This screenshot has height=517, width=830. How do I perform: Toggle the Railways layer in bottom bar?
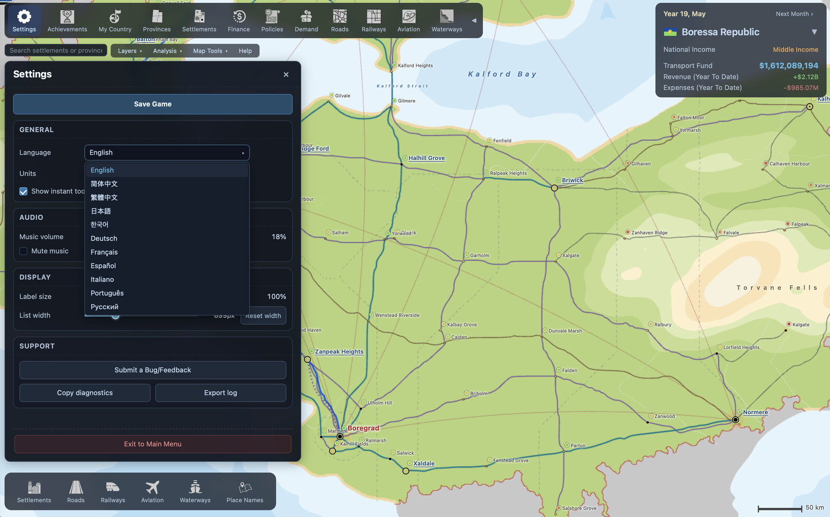[x=113, y=492]
